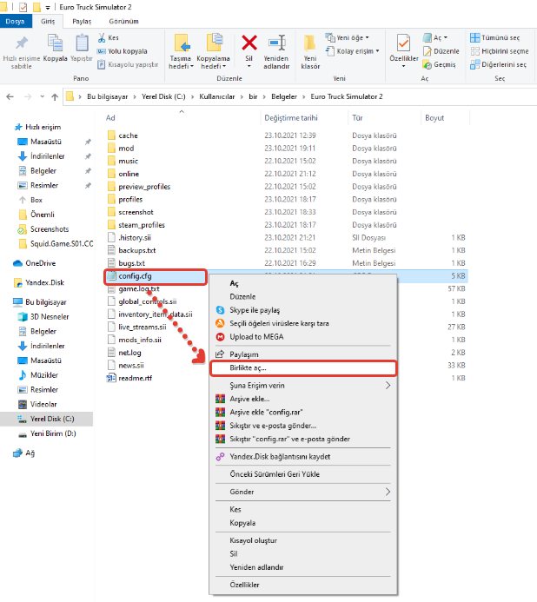
Task: Open the Kopyalama hedefi dropdown
Action: (213, 63)
